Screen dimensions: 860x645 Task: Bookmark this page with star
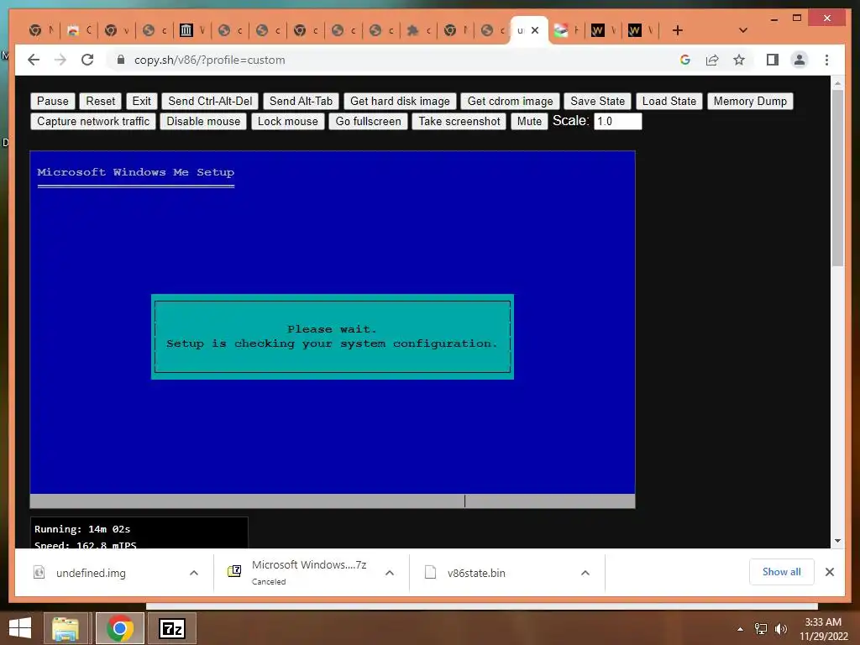(739, 60)
